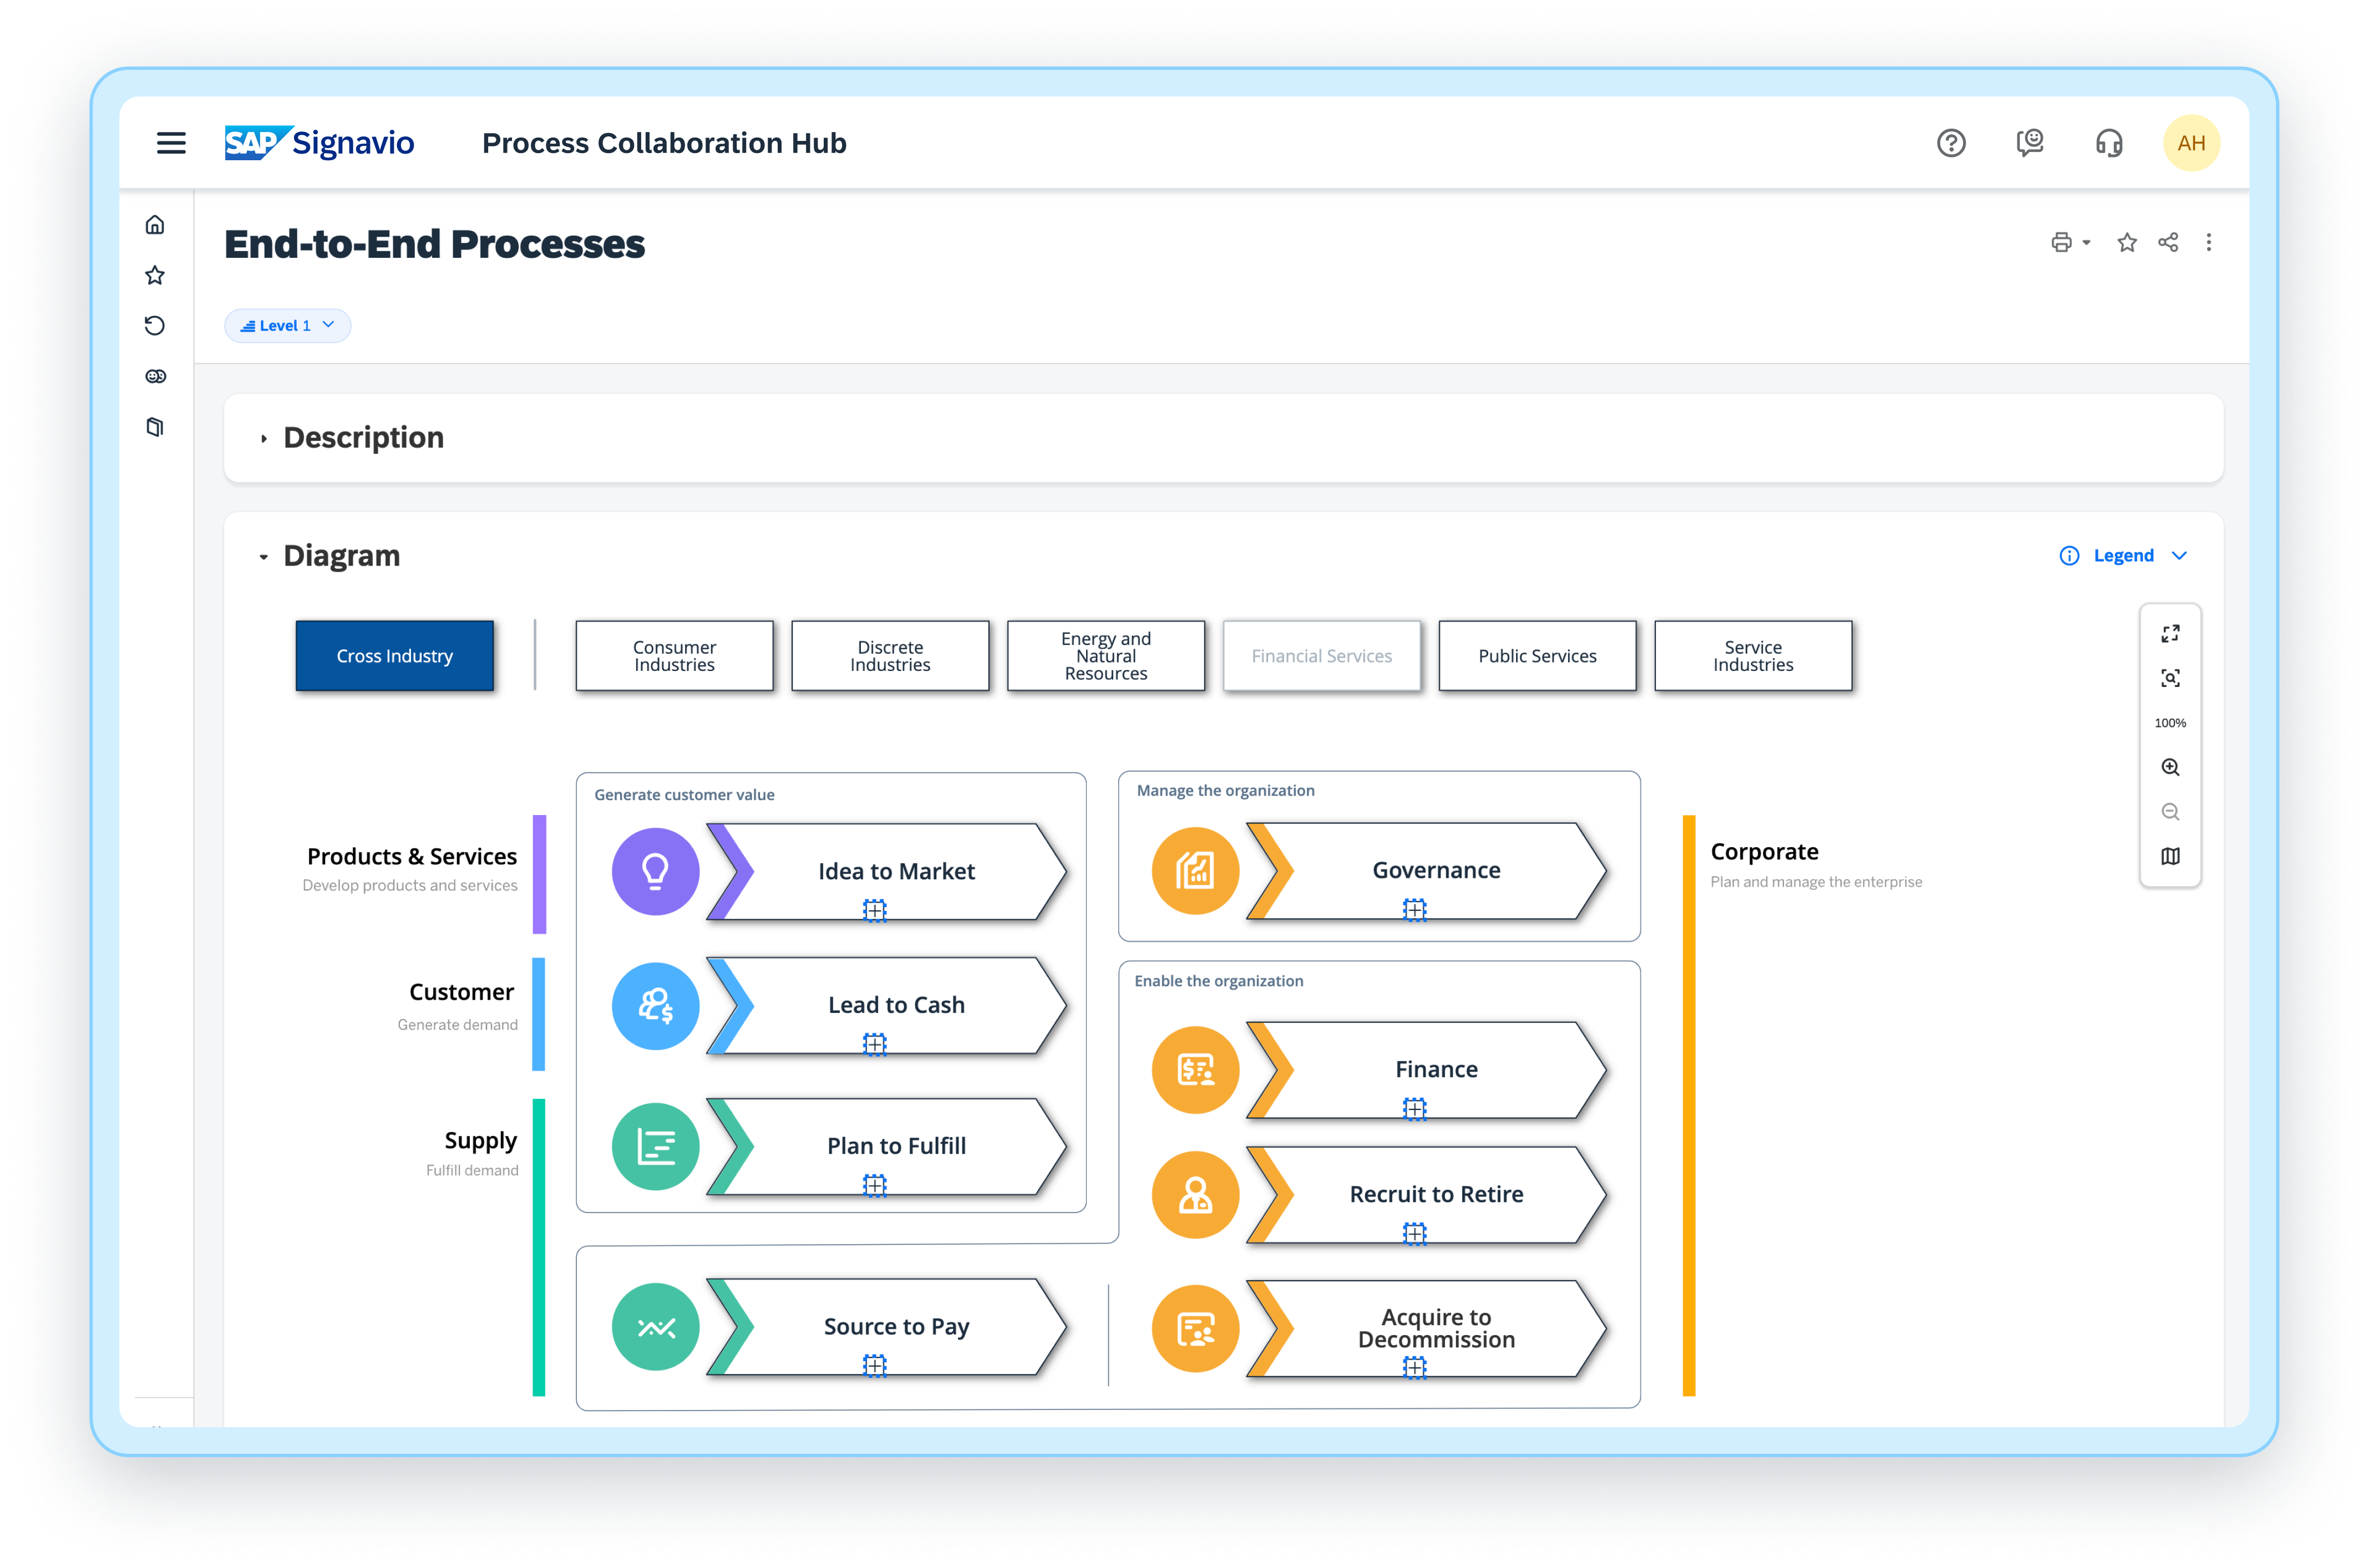Select the Home icon in the left sidebar
Image resolution: width=2368 pixels, height=1568 pixels.
[155, 224]
